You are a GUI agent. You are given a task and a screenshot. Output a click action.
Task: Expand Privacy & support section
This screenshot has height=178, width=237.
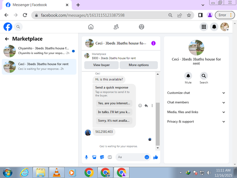pyautogui.click(x=196, y=122)
